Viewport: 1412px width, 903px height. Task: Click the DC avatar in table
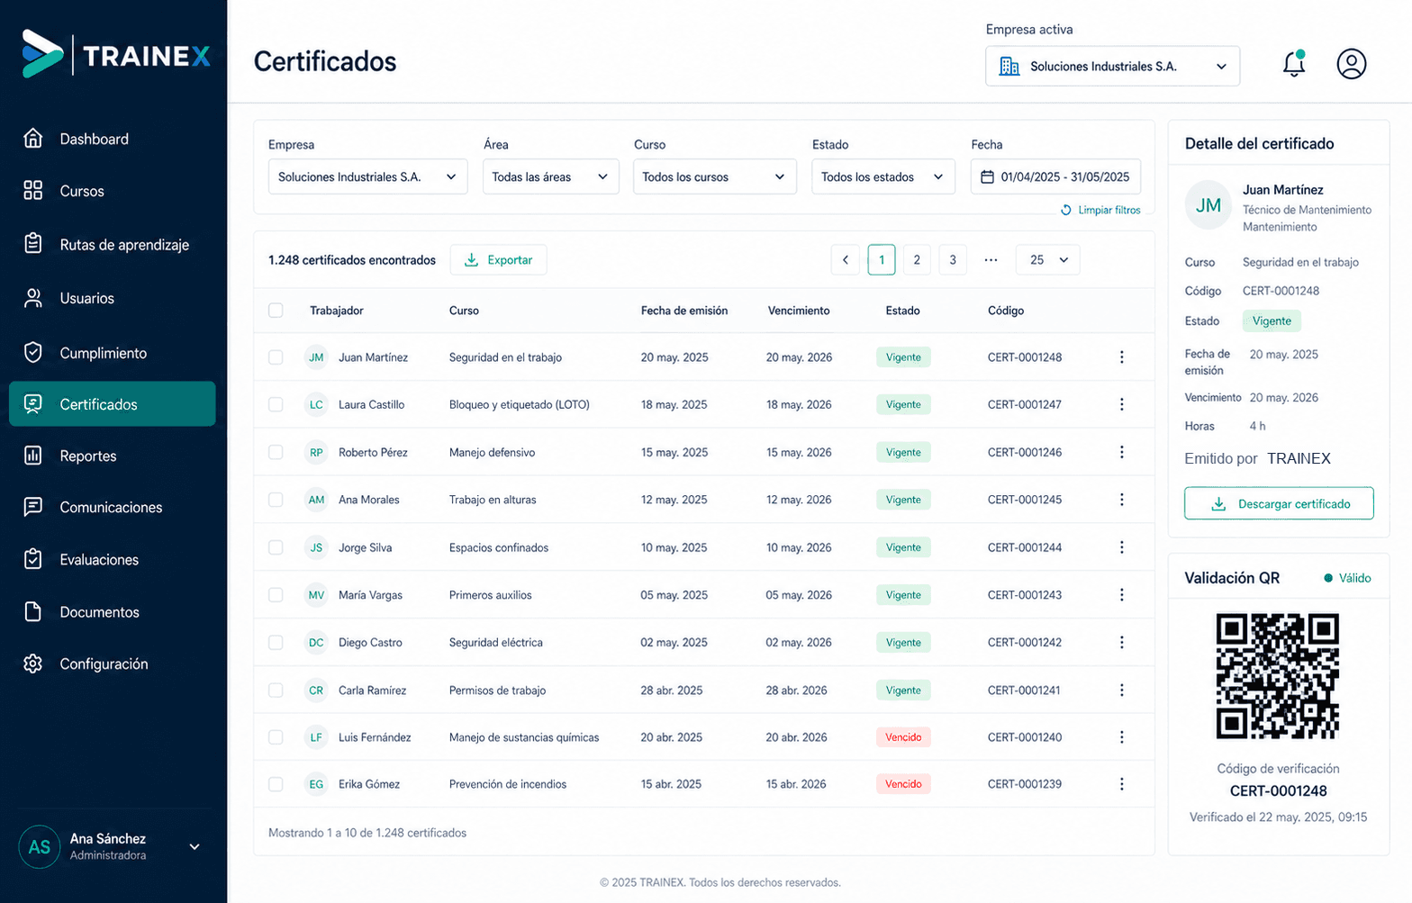click(316, 643)
